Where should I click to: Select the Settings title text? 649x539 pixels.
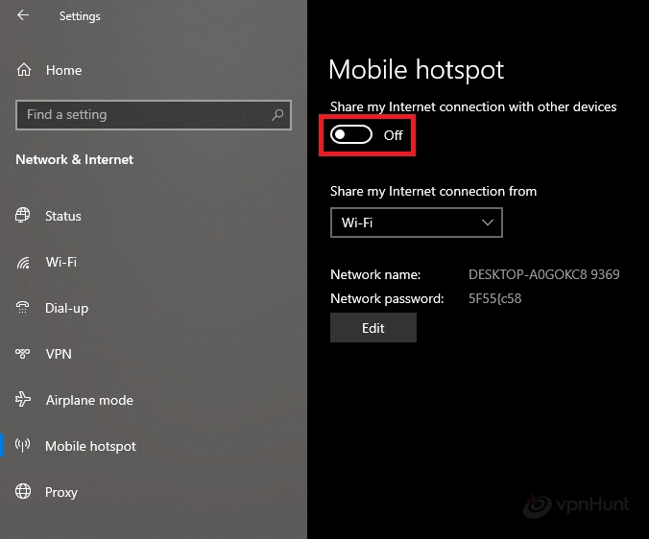(x=80, y=16)
